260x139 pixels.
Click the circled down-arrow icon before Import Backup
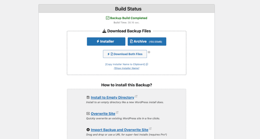click(x=88, y=129)
